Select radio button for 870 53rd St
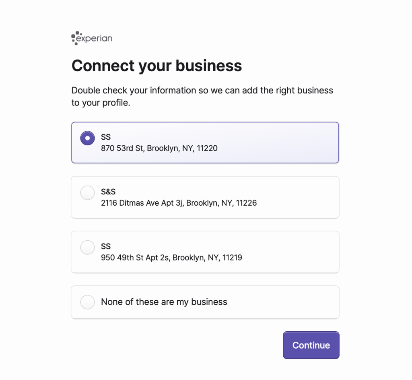The width and height of the screenshot is (412, 380). click(88, 138)
